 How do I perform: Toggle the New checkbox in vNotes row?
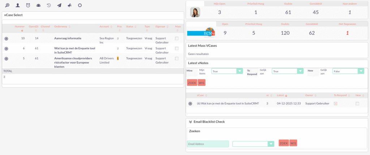pyautogui.click(x=357, y=104)
